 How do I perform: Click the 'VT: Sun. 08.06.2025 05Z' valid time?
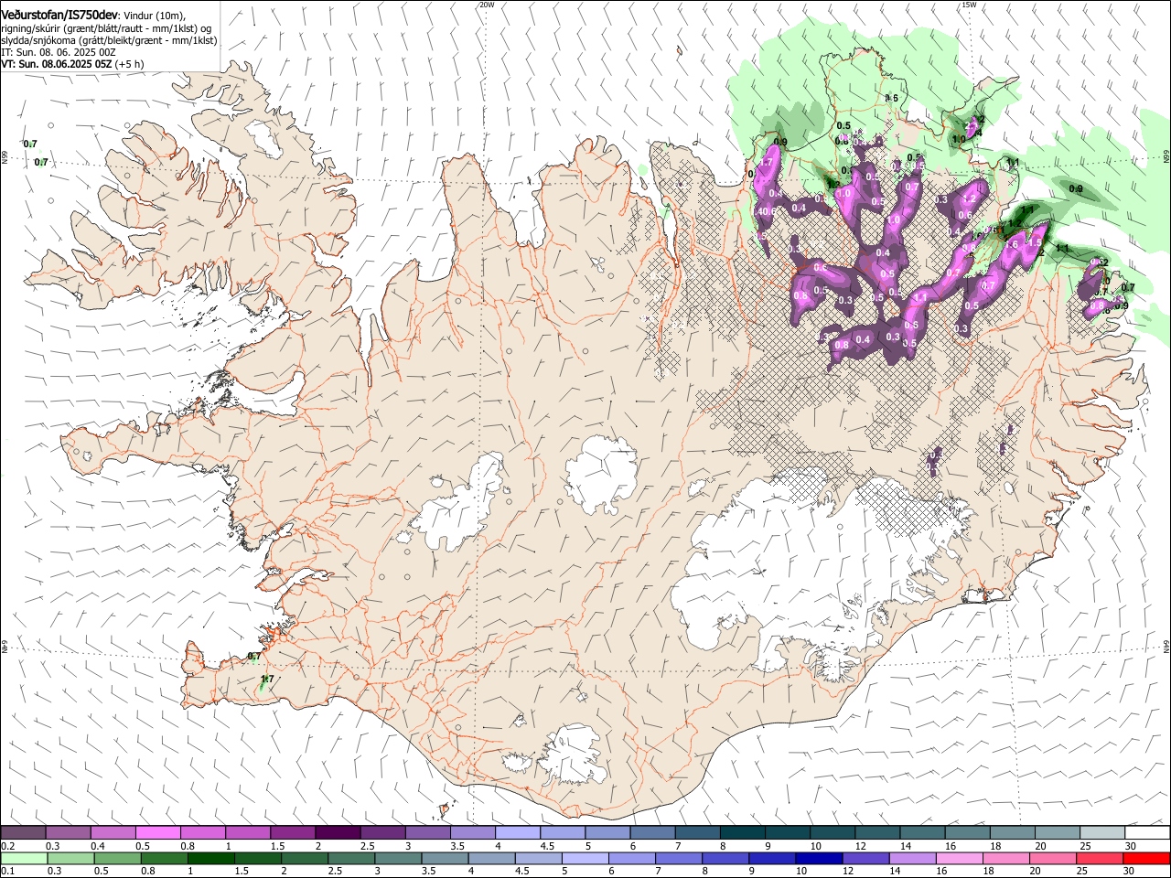pos(56,64)
